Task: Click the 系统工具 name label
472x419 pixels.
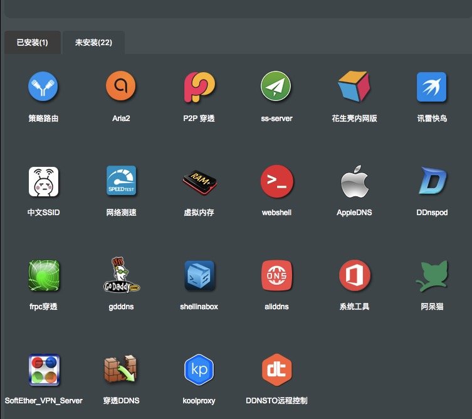Action: tap(354, 307)
